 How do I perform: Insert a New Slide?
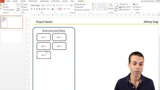[x=18, y=7]
